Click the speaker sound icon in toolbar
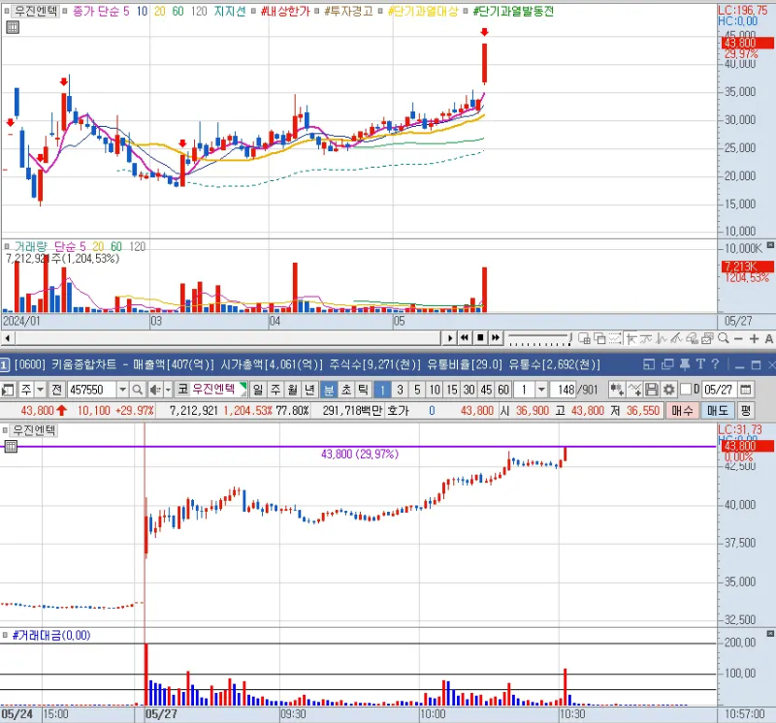 pyautogui.click(x=155, y=390)
